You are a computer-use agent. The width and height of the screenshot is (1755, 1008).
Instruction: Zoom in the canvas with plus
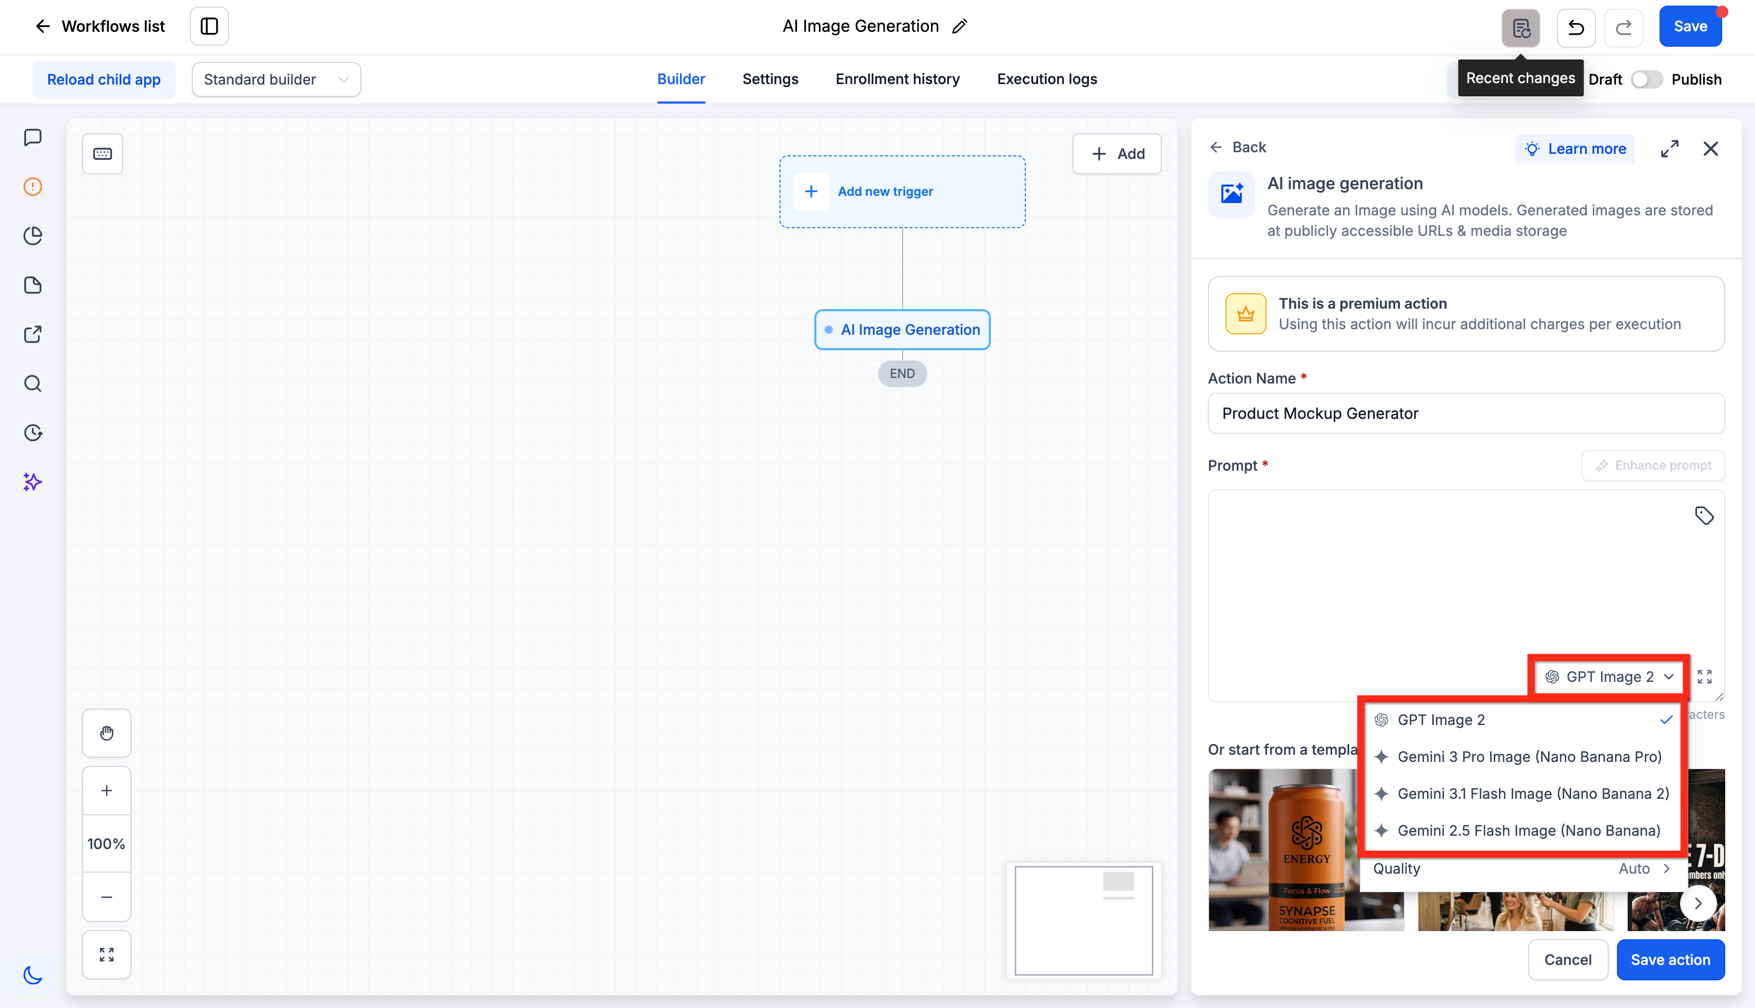tap(107, 791)
